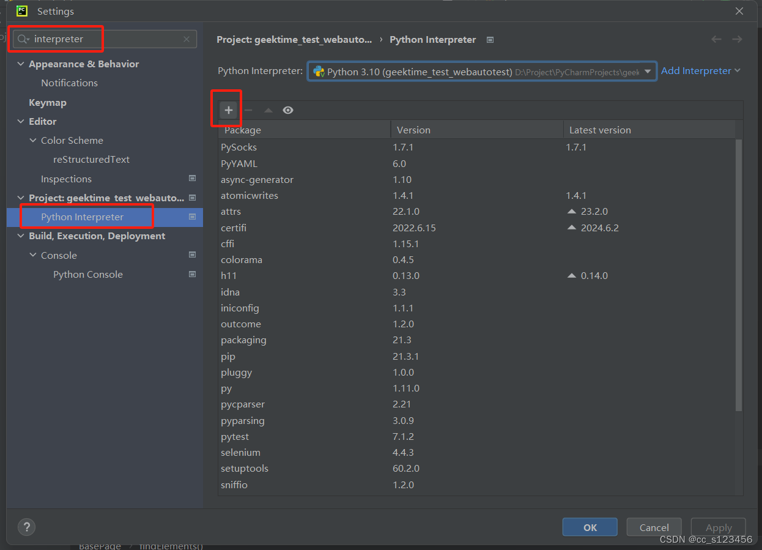Click the project-level settings icon beside the Python Interpreter breadcrumb
The image size is (762, 550).
pyautogui.click(x=490, y=40)
